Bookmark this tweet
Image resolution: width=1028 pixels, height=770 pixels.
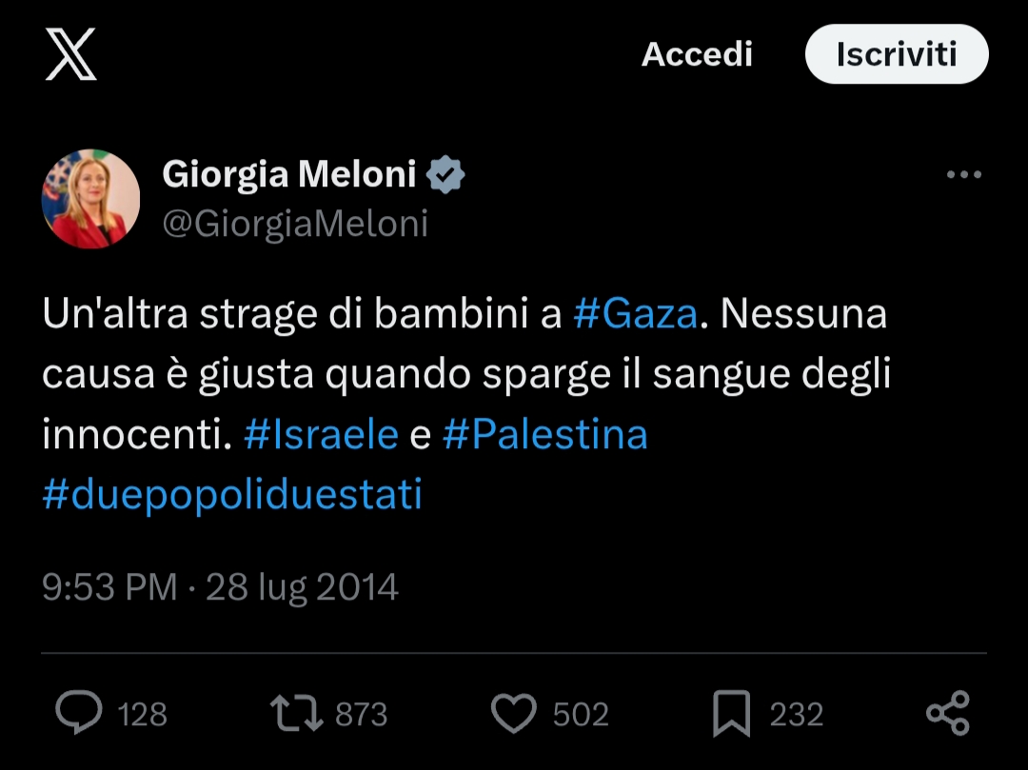click(x=731, y=713)
